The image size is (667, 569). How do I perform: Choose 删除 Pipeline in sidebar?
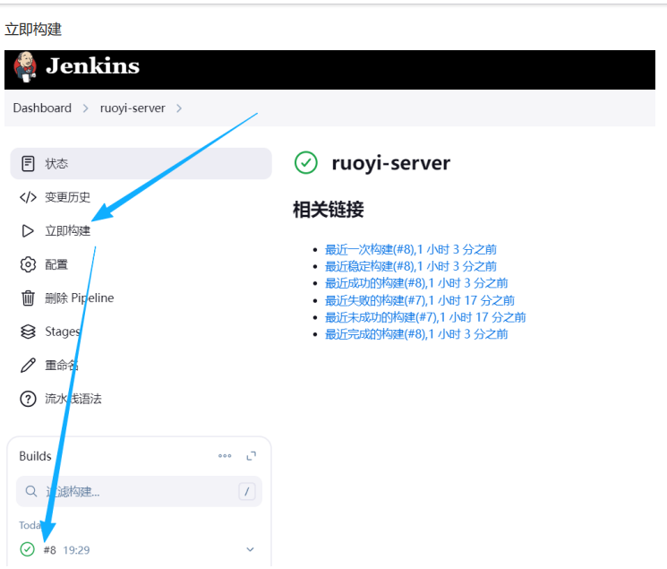pyautogui.click(x=80, y=298)
